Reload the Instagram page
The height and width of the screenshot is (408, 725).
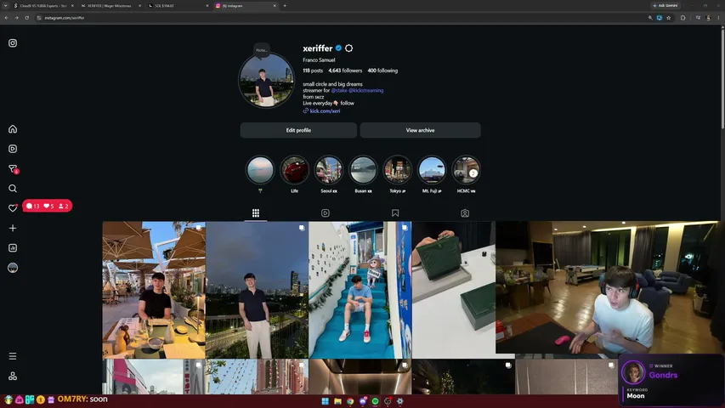[x=27, y=18]
